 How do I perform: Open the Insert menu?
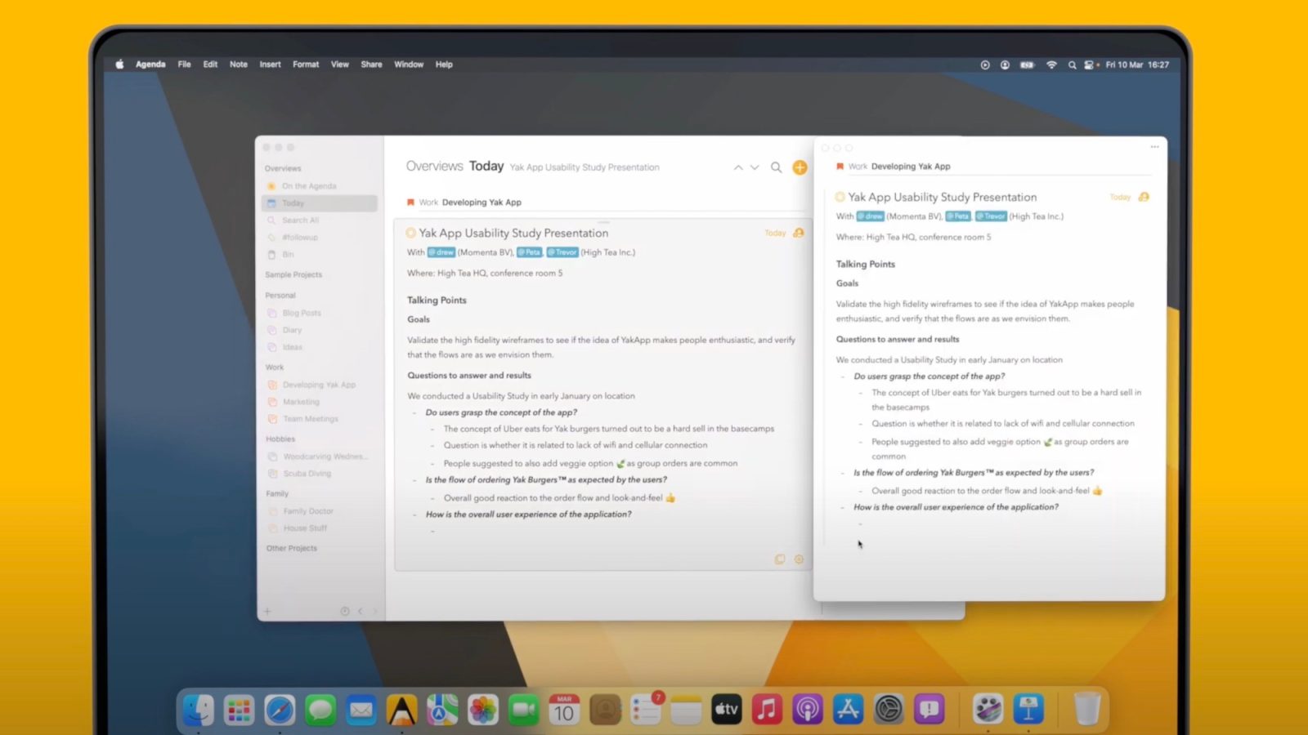click(270, 65)
